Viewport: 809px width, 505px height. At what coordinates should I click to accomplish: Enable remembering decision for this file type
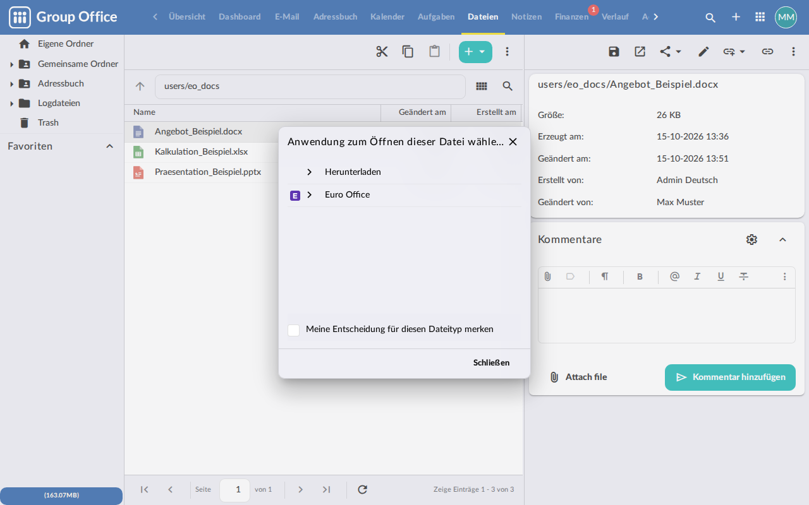click(293, 330)
